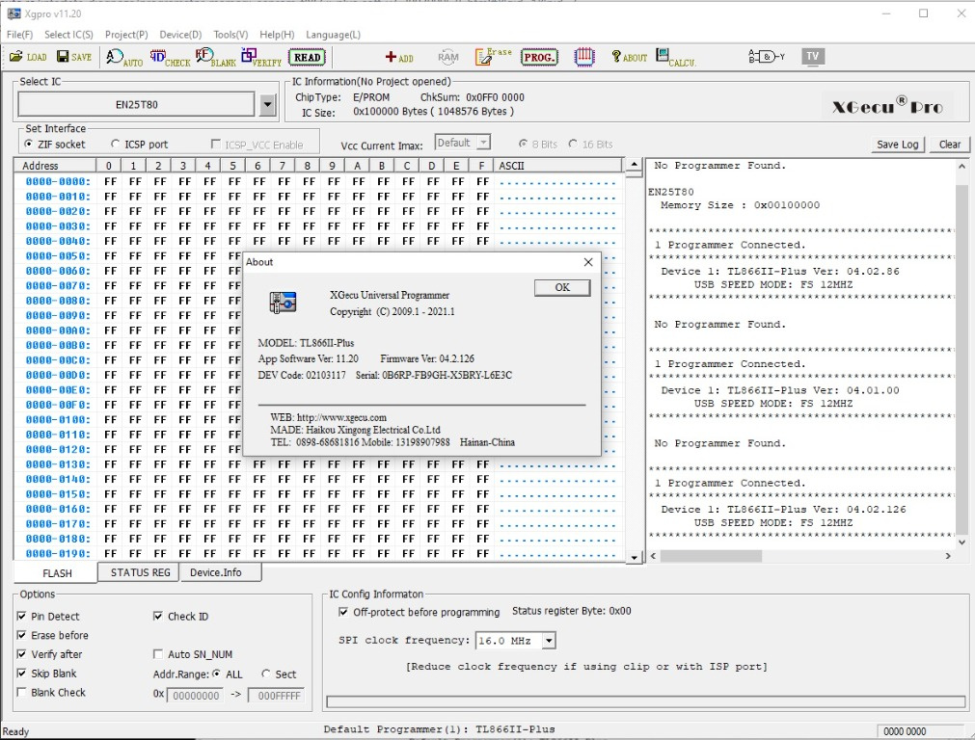Viewport: 975px width, 740px height.
Task: Click the IC chip test icon
Action: pos(583,57)
